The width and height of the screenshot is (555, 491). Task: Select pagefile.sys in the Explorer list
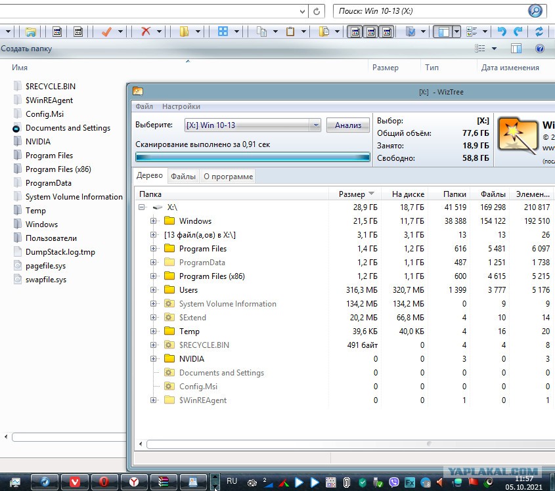pyautogui.click(x=46, y=266)
